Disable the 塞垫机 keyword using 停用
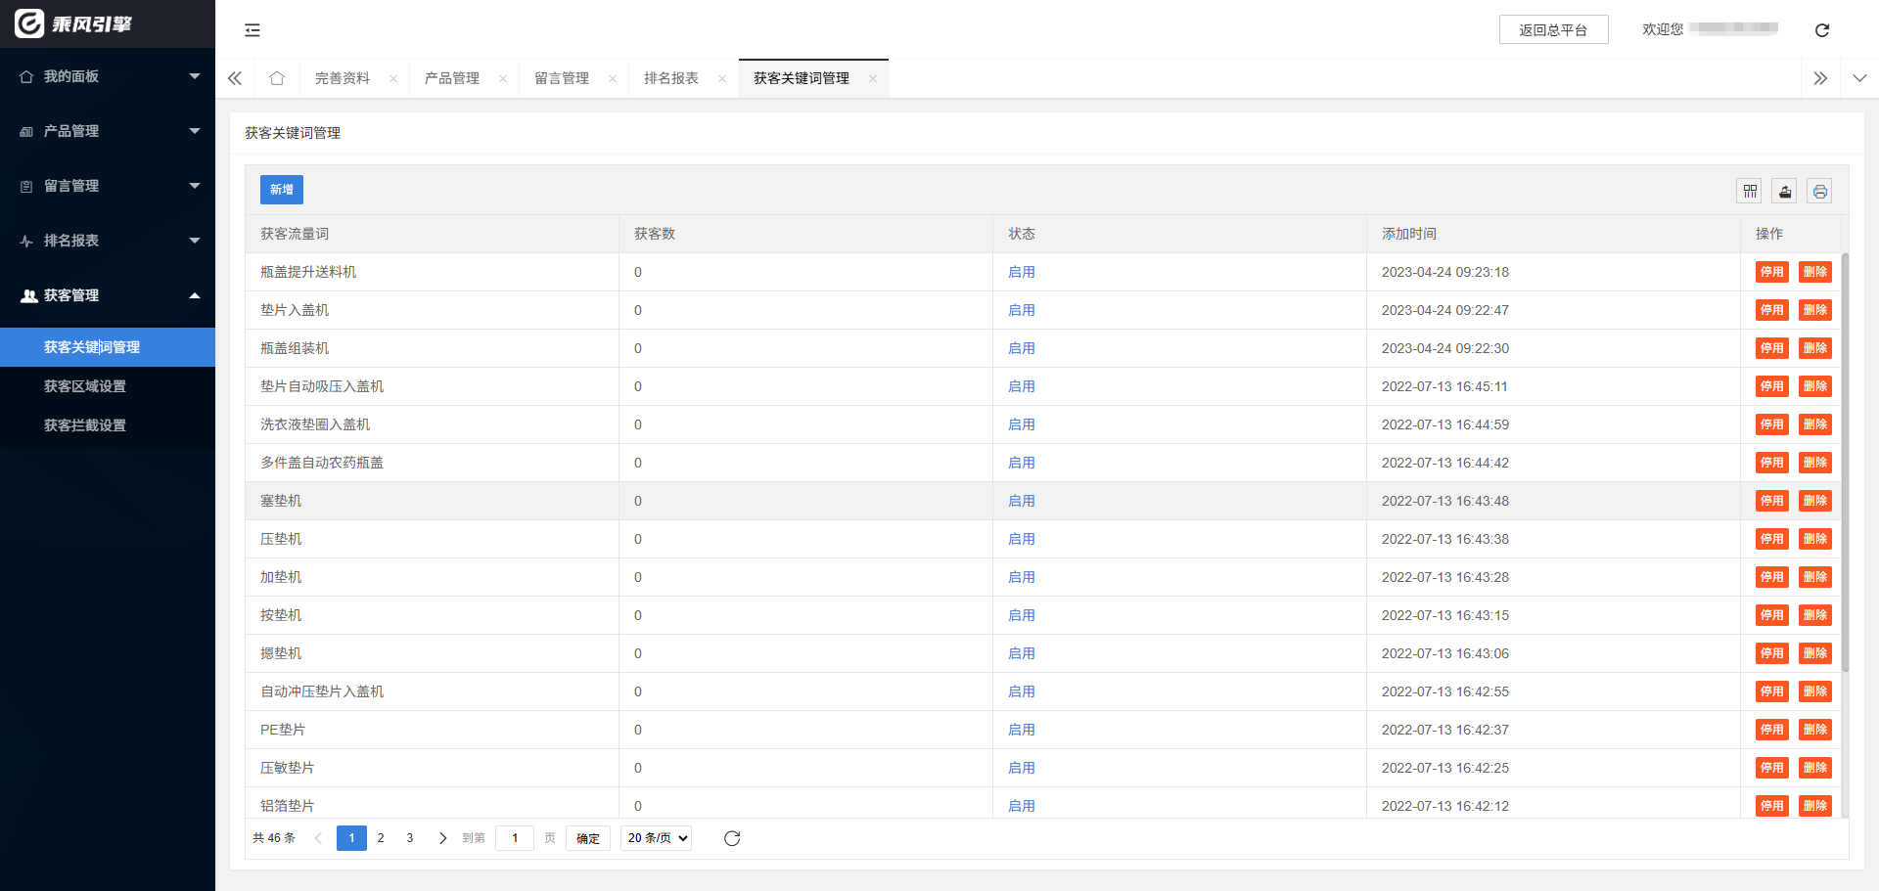The width and height of the screenshot is (1879, 891). 1771,501
